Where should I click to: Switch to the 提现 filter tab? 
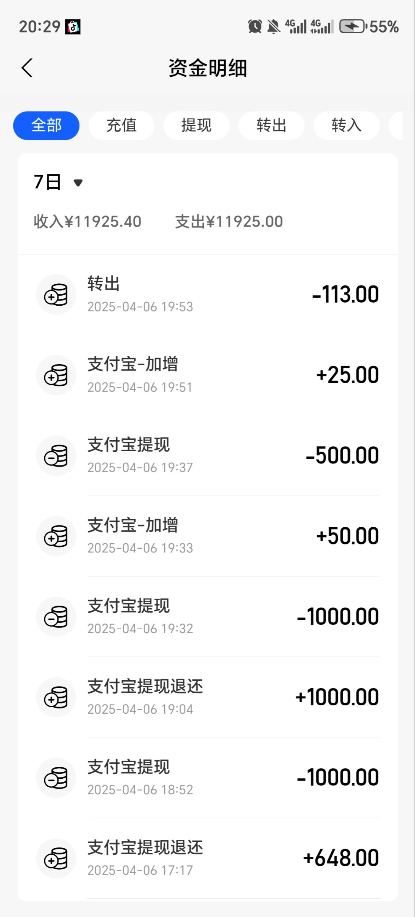point(196,126)
